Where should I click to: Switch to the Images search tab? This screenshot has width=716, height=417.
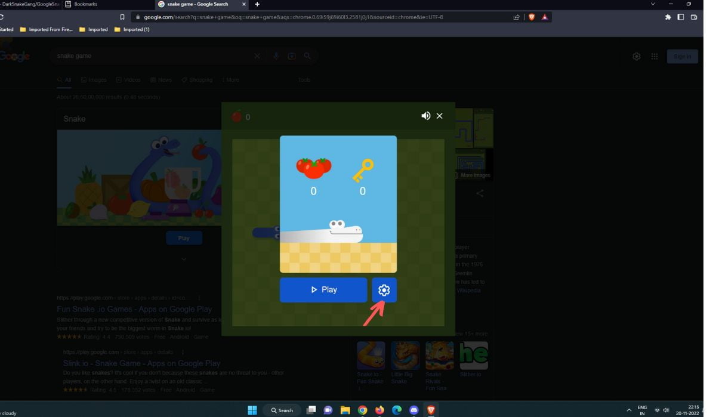click(93, 79)
